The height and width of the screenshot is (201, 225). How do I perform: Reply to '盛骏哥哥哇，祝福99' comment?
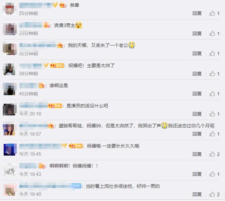pos(197,134)
